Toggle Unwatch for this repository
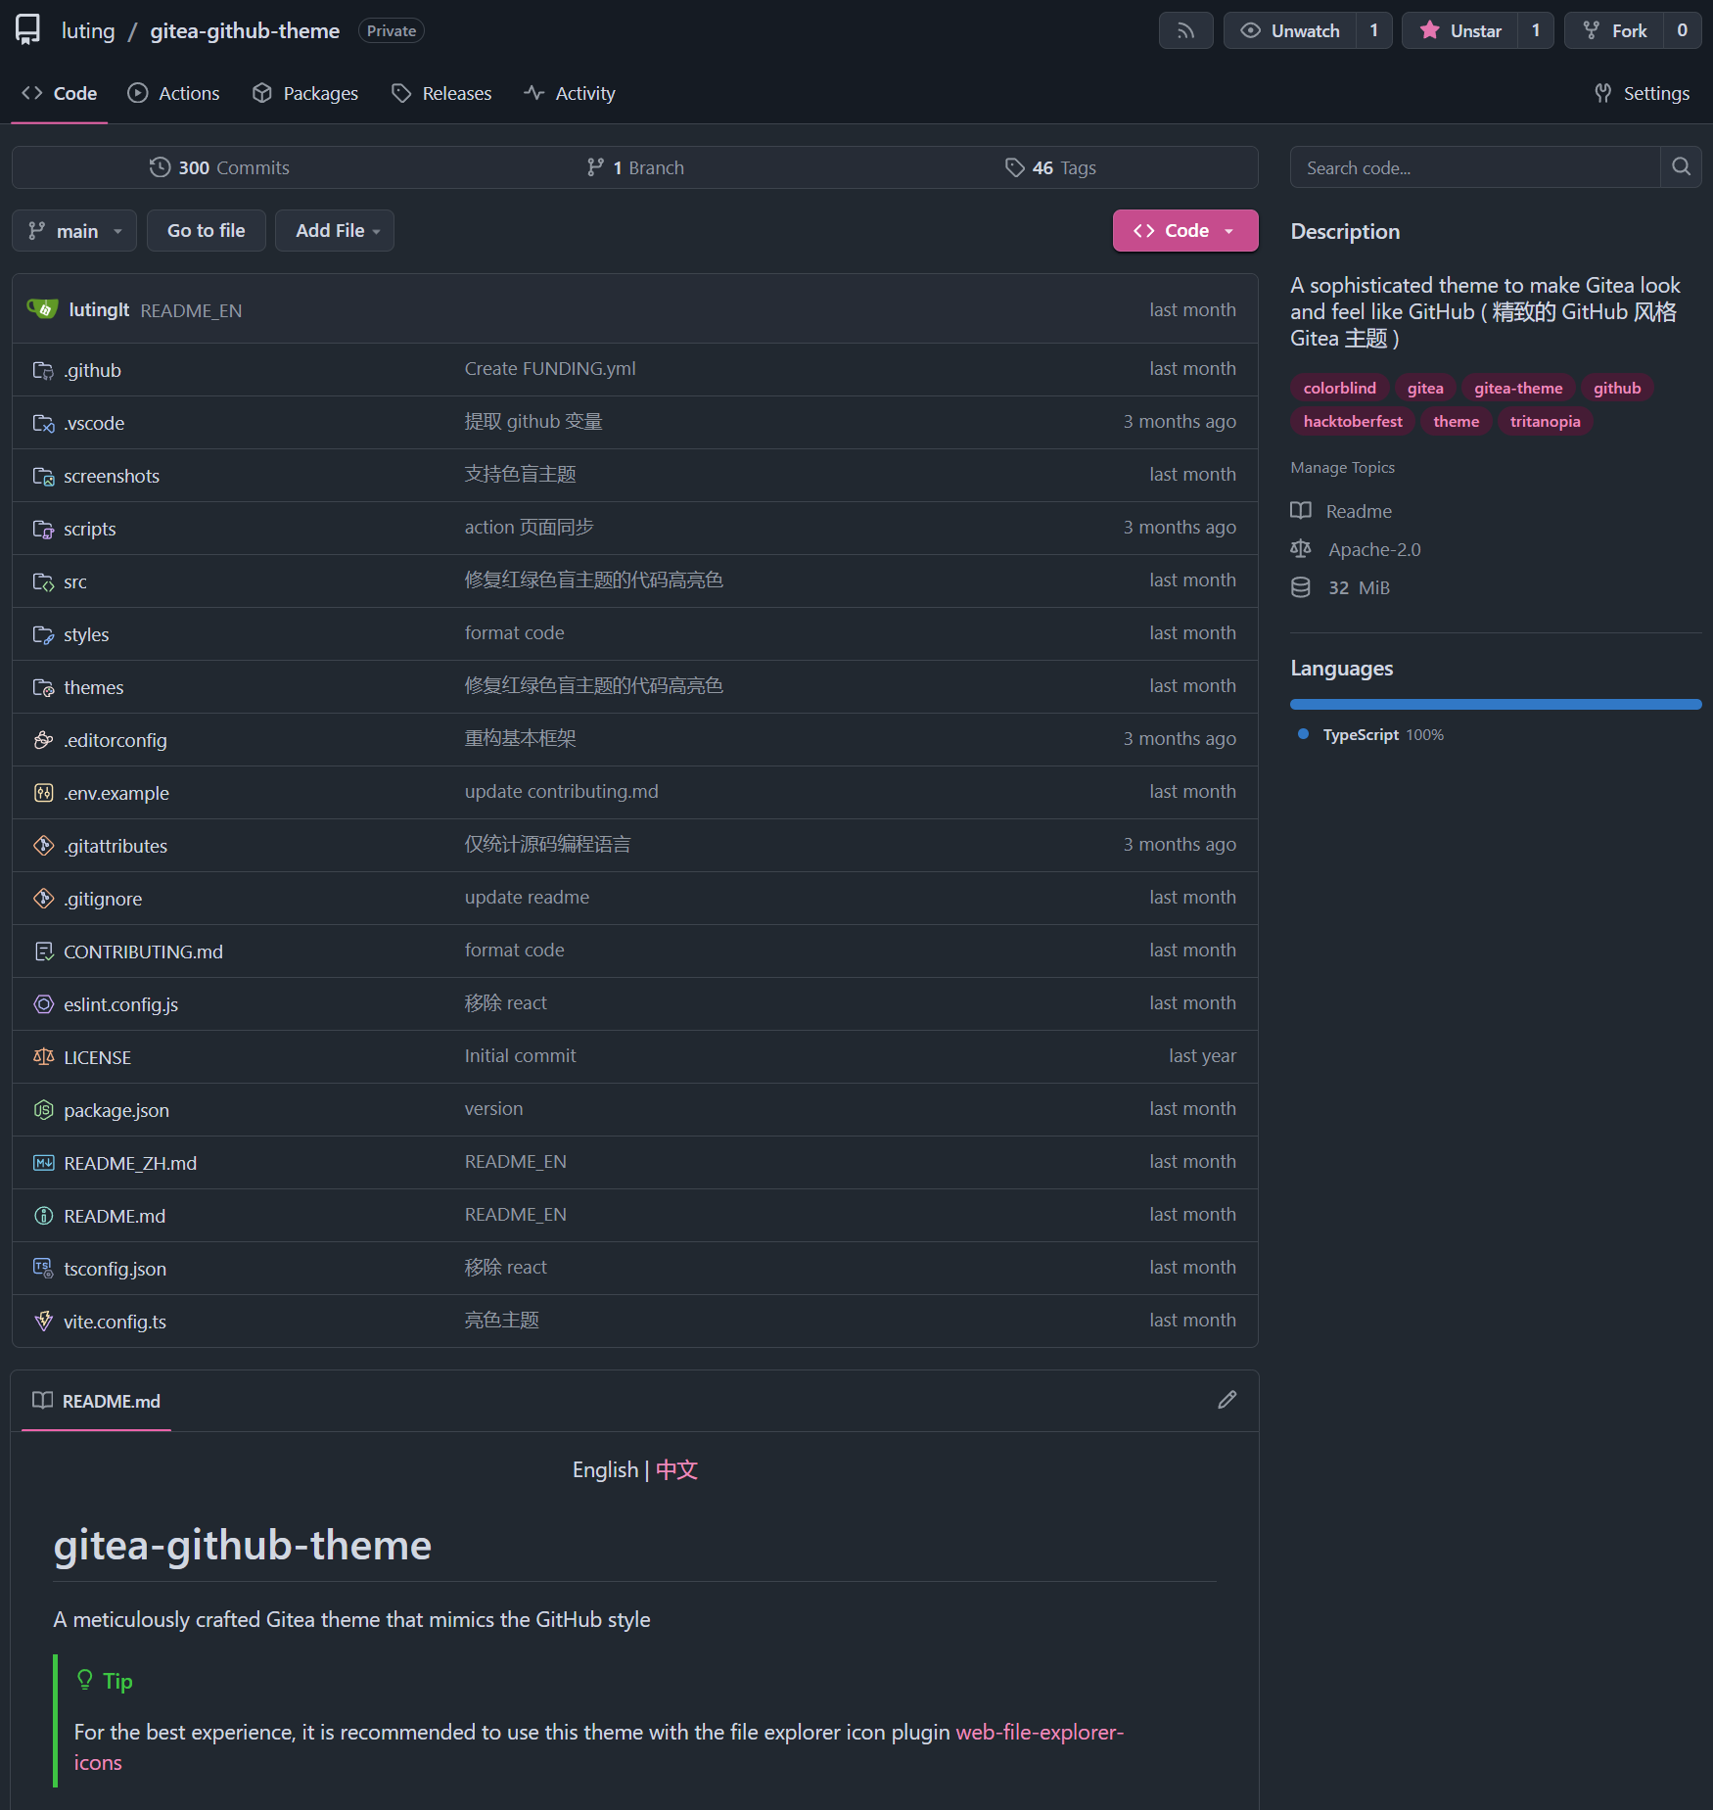 click(1290, 30)
